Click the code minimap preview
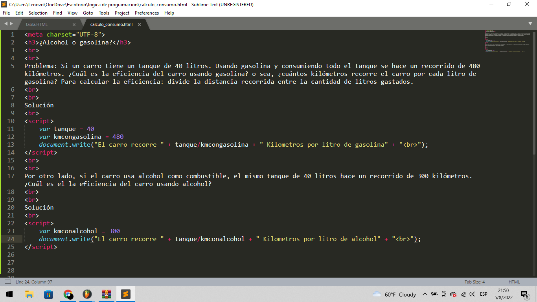Image resolution: width=537 pixels, height=302 pixels. pos(508,41)
